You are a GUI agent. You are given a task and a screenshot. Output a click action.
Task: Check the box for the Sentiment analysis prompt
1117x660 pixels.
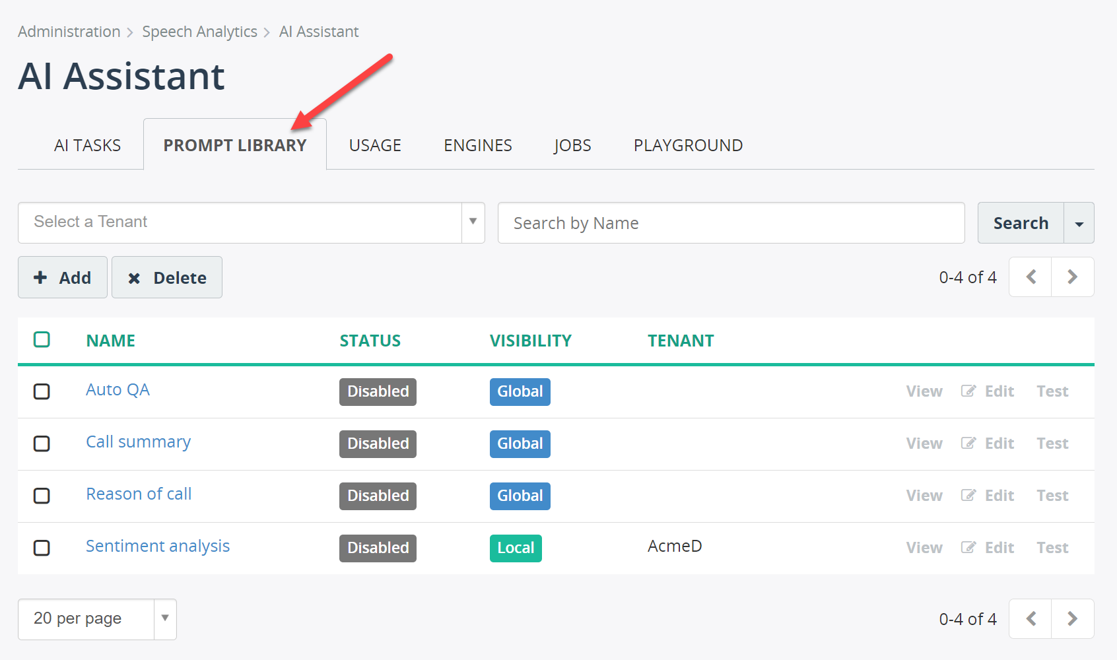[42, 548]
